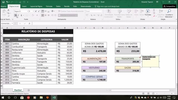Click the Cut scissors icon
The height and width of the screenshot is (100, 178).
pyautogui.click(x=8, y=10)
